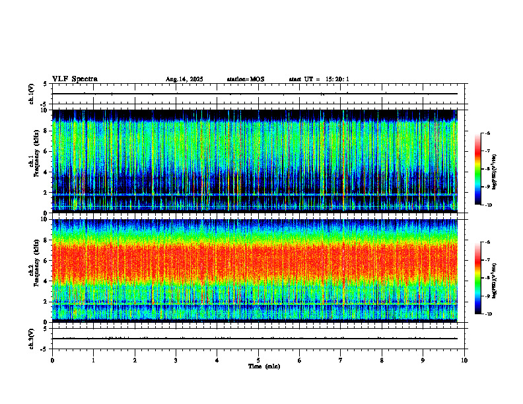Click time axis tick label "9"
This screenshot has width=523, height=404.
423,360
